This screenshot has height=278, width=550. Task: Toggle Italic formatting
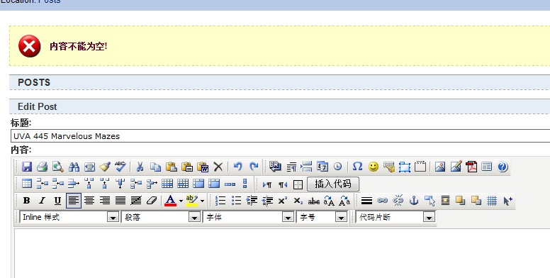click(42, 201)
